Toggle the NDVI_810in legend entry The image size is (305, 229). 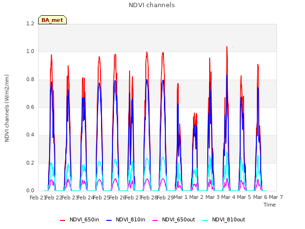click(x=126, y=219)
